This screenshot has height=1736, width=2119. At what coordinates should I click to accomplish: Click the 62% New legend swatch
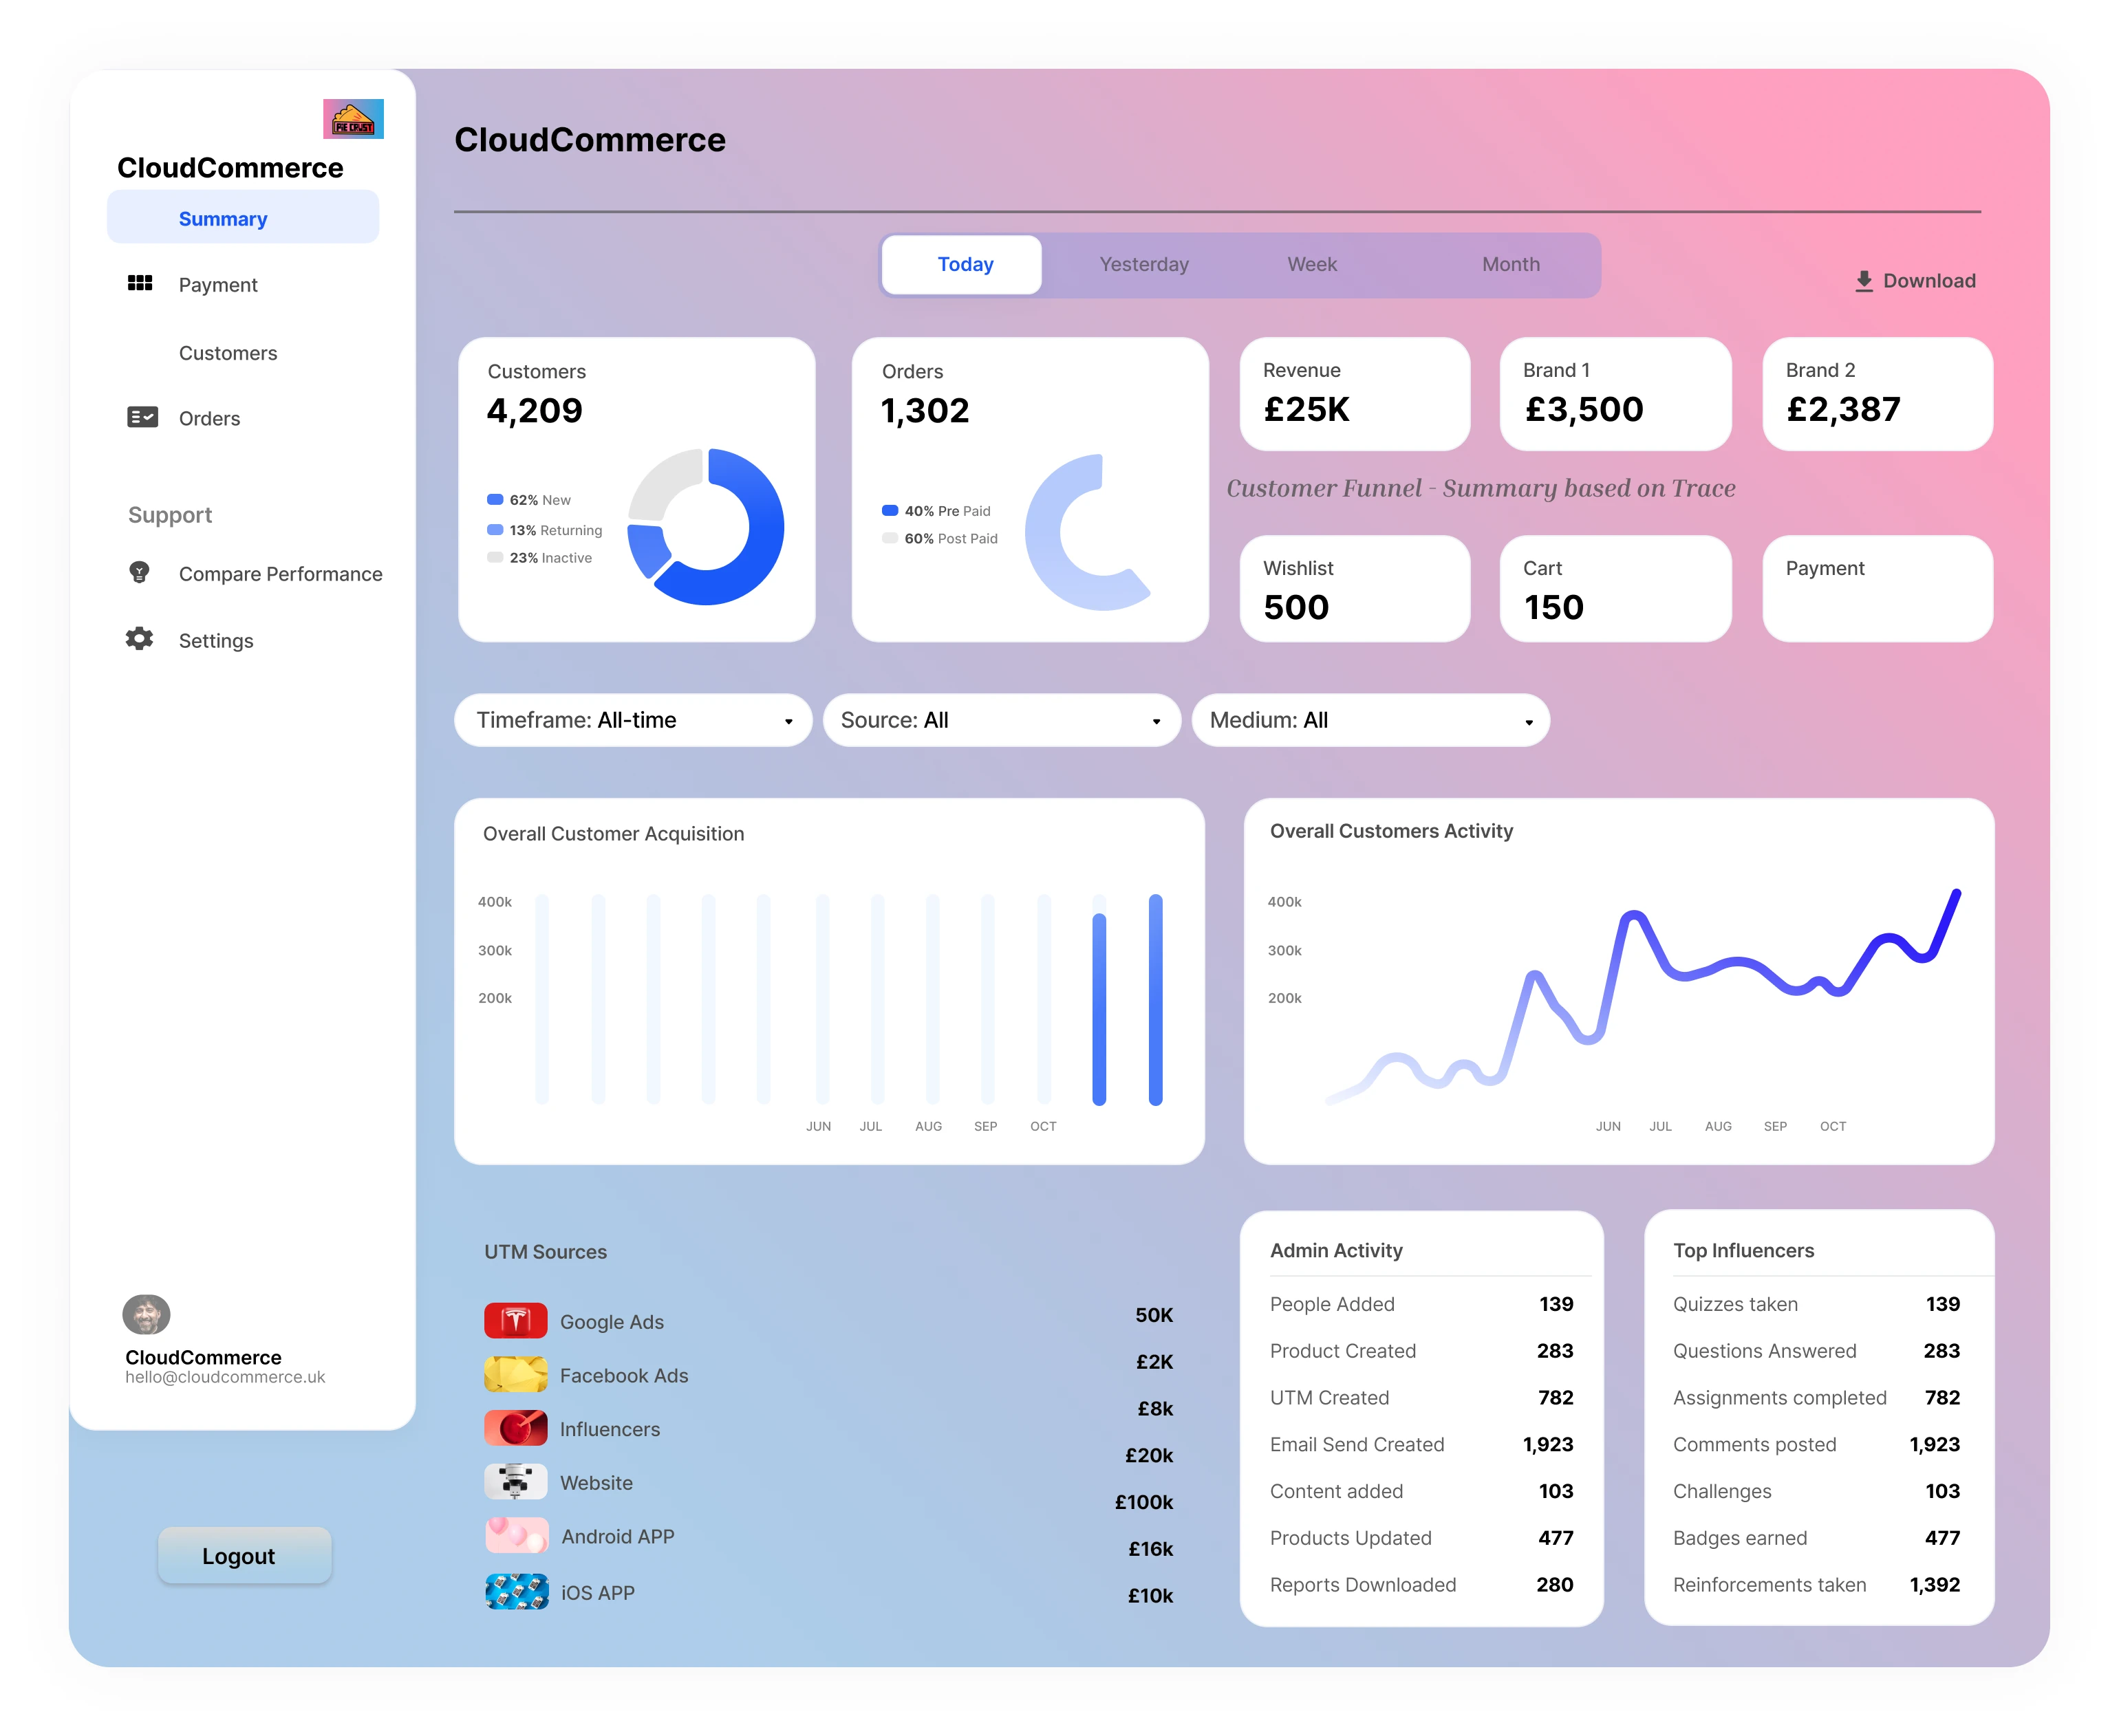point(495,499)
